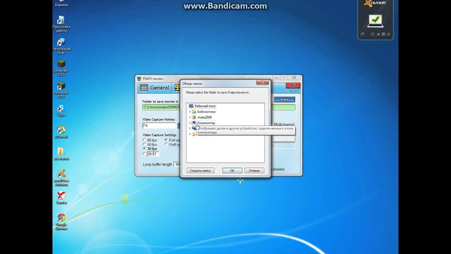Click the 29.97 custom fps input field
This screenshot has width=451, height=254.
pos(153,154)
